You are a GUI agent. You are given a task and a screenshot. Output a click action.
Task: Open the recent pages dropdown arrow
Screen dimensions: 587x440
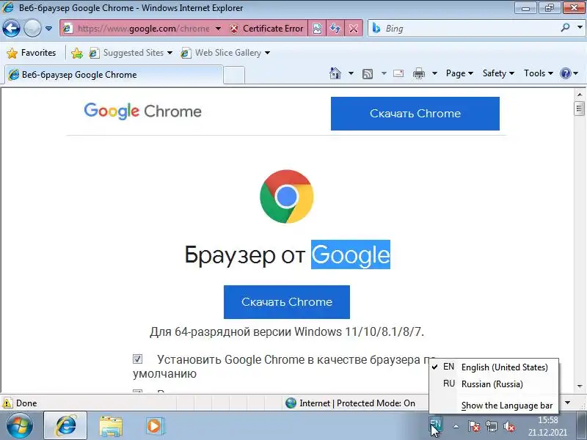tap(48, 29)
